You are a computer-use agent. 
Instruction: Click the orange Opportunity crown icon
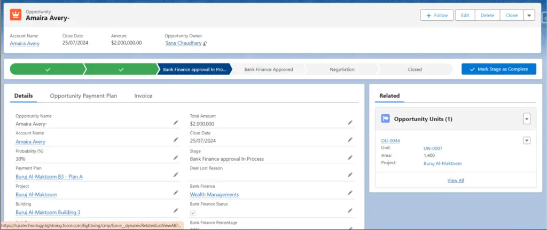click(x=15, y=15)
